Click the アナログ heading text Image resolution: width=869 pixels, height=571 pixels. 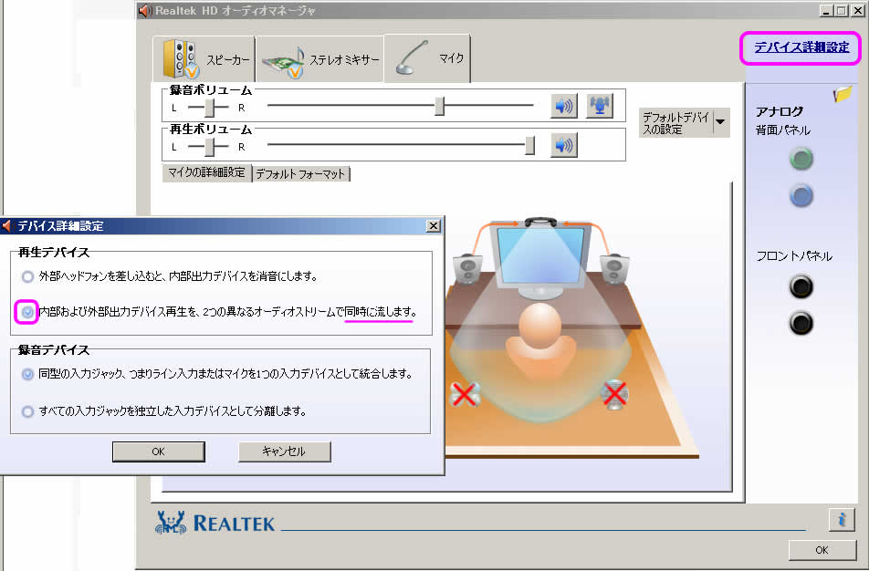[780, 112]
